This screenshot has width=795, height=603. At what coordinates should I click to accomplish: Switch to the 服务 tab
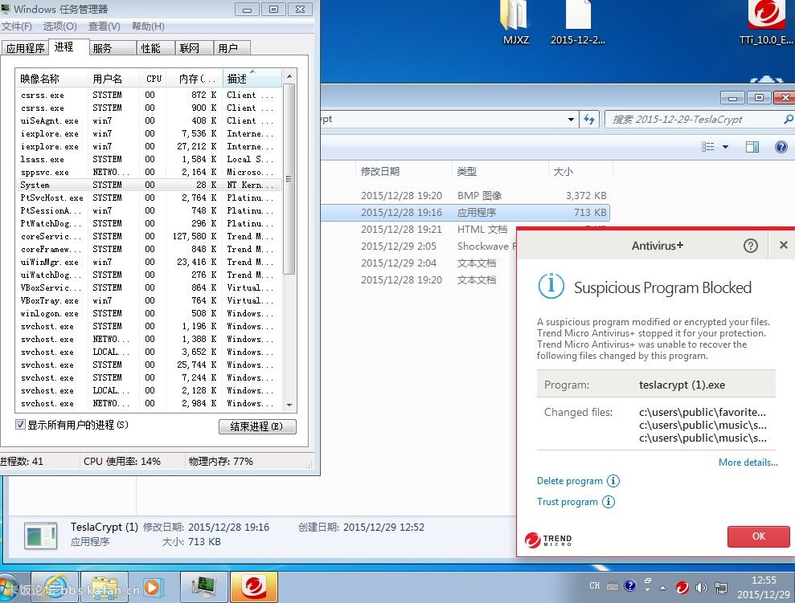[113, 48]
